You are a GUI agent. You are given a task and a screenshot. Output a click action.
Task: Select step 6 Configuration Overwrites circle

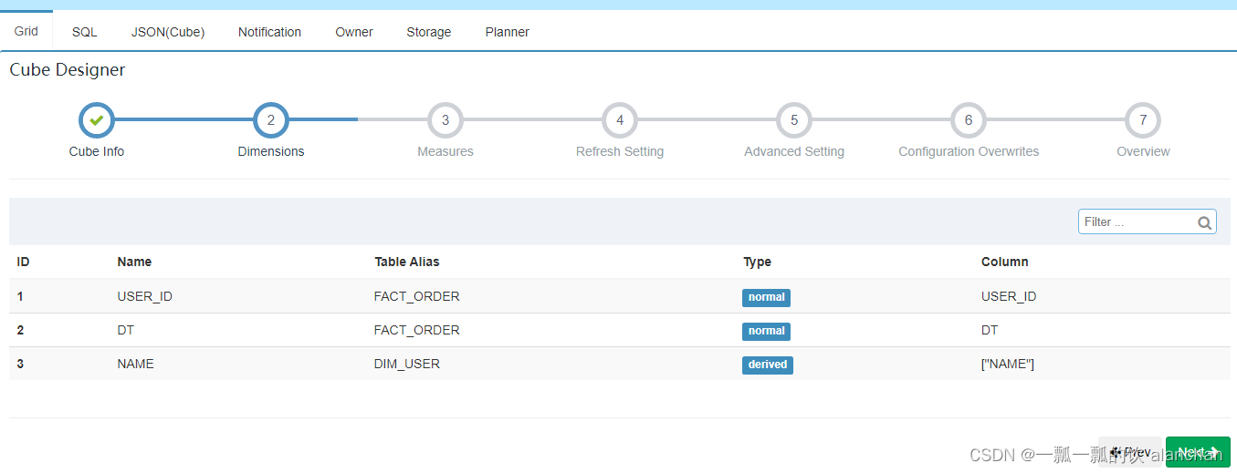click(969, 120)
